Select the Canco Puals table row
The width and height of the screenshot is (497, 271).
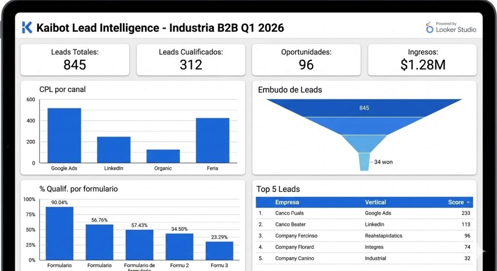point(364,213)
